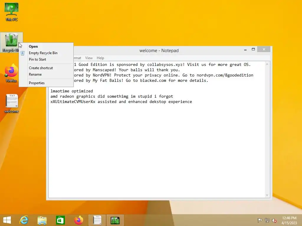
Task: Open the Notepad View menu
Action: [89, 58]
